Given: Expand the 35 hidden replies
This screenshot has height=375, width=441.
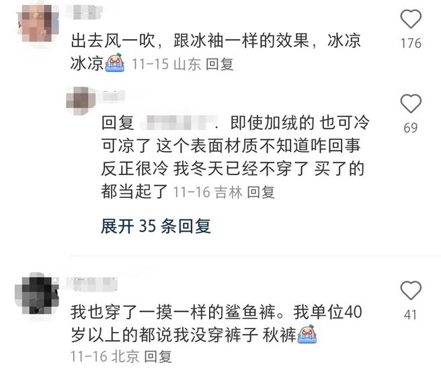Looking at the screenshot, I should tap(156, 226).
